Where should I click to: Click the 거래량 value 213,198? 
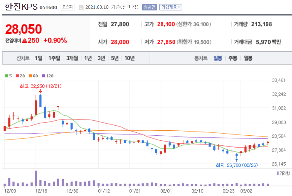pyautogui.click(x=261, y=24)
